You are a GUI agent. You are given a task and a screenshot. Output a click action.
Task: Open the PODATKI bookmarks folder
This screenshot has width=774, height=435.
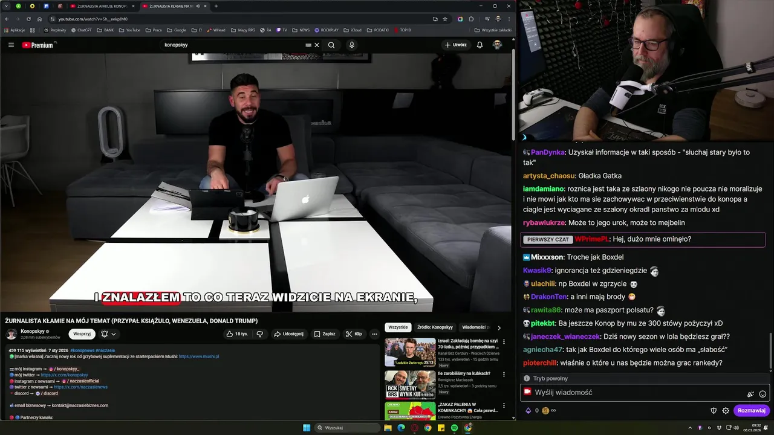coord(377,30)
